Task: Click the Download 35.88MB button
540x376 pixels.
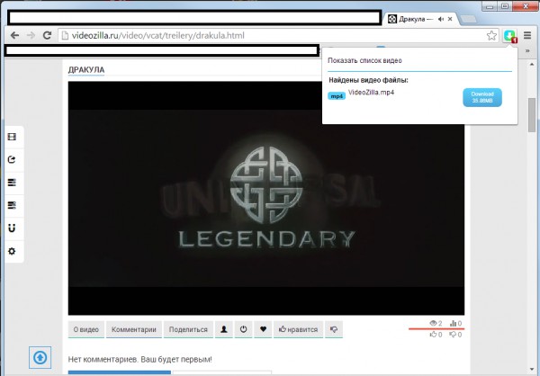Action: (482, 97)
